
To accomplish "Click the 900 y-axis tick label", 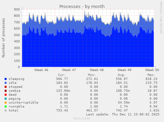I will [x=17, y=9].
